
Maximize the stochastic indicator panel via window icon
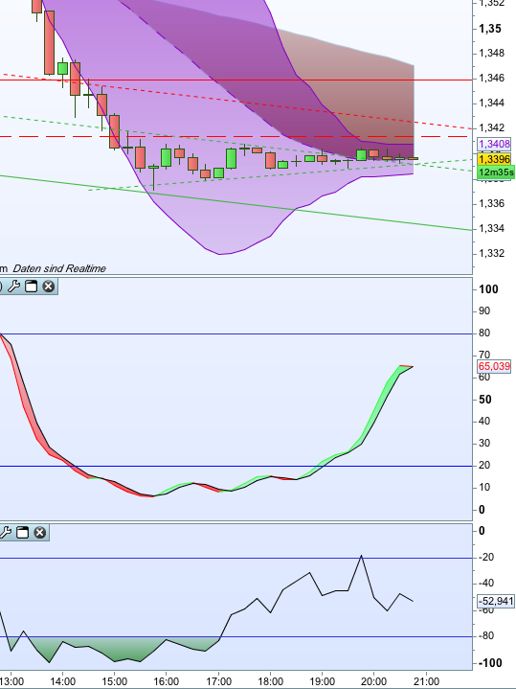pos(31,287)
